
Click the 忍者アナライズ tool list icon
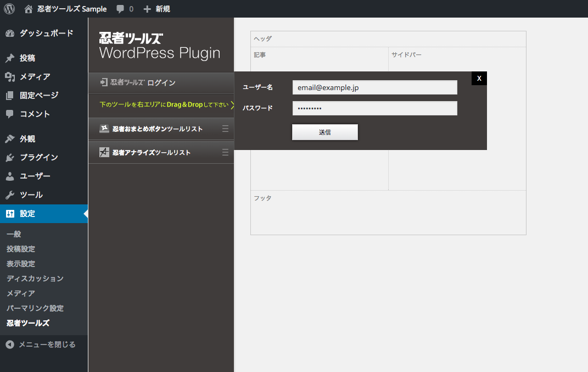(x=104, y=152)
